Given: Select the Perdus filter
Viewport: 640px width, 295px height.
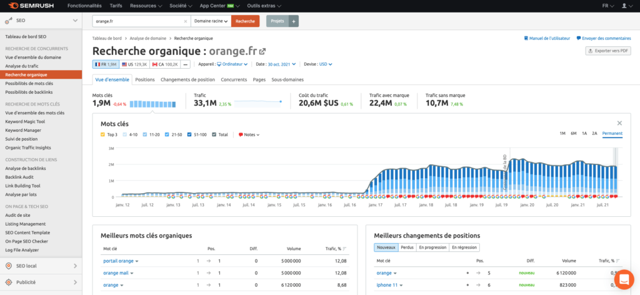Looking at the screenshot, I should coord(407,247).
